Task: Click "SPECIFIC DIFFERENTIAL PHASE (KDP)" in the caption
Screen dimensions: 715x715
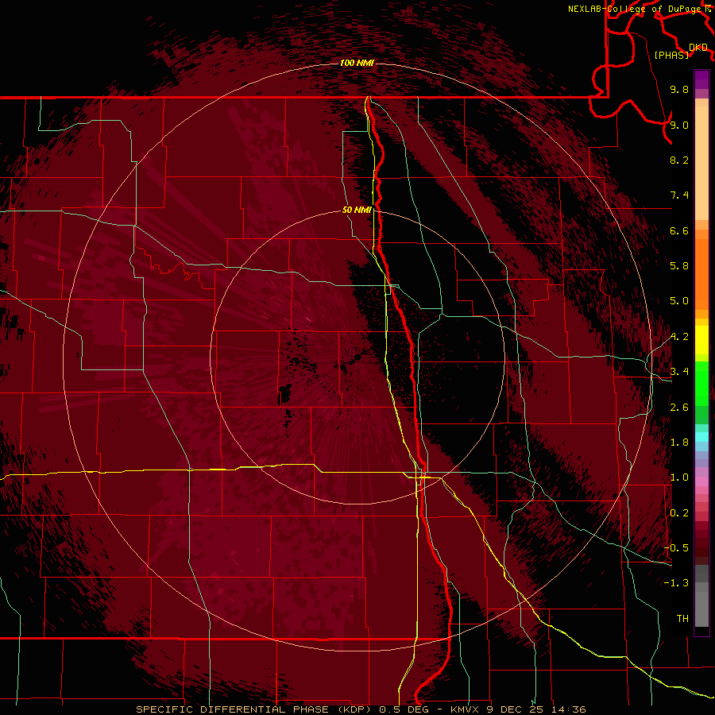Action: pyautogui.click(x=253, y=709)
